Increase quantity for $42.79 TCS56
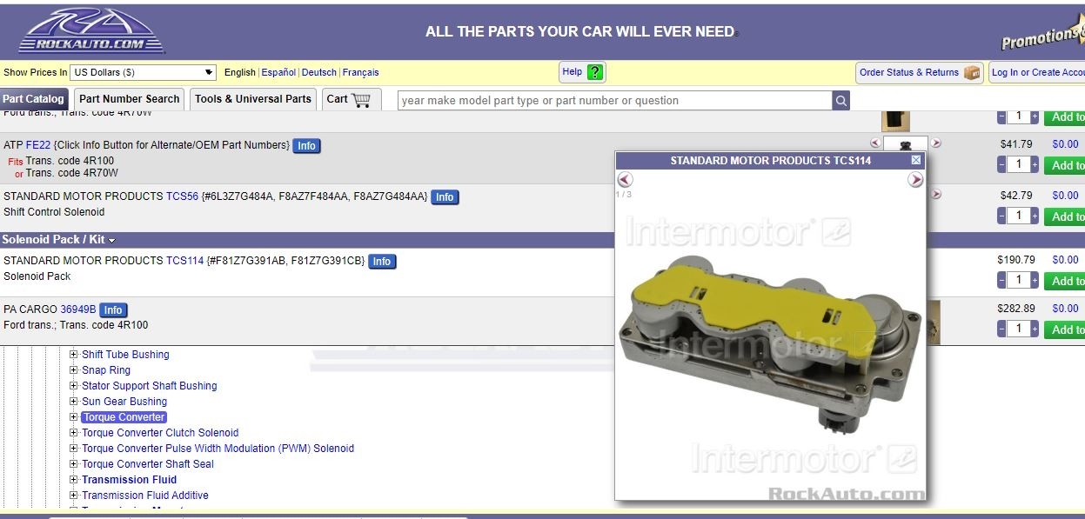 coord(1035,216)
